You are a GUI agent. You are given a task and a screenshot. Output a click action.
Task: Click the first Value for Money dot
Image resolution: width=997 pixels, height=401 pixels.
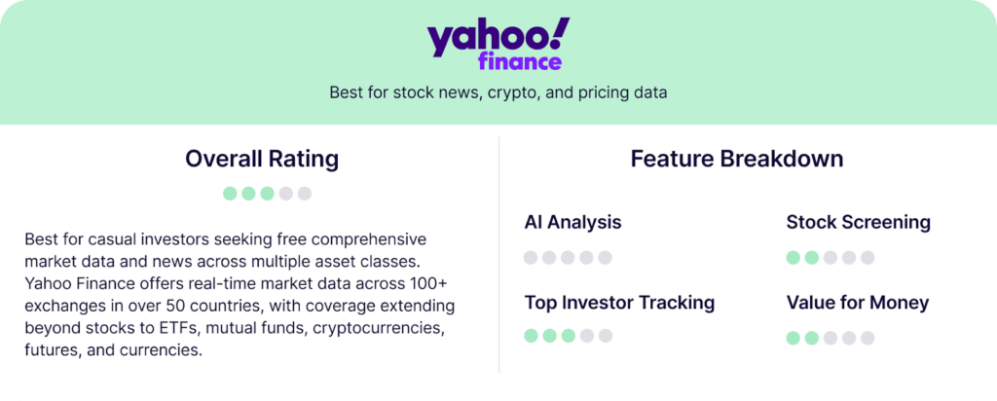(x=794, y=338)
